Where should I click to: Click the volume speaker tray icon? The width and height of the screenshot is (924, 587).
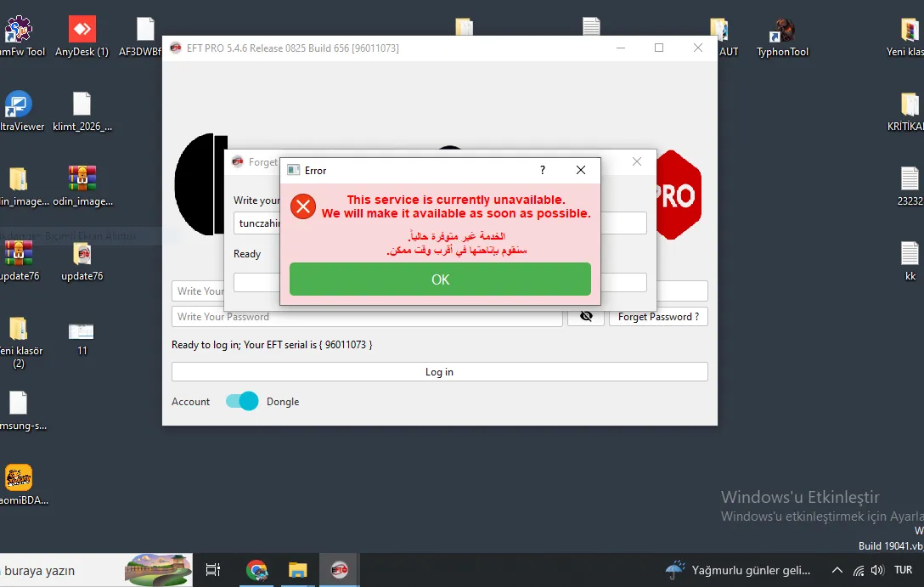(x=877, y=570)
